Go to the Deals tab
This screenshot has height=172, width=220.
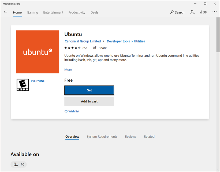click(x=94, y=13)
